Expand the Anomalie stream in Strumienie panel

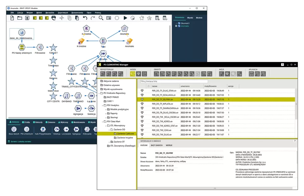[176, 26]
